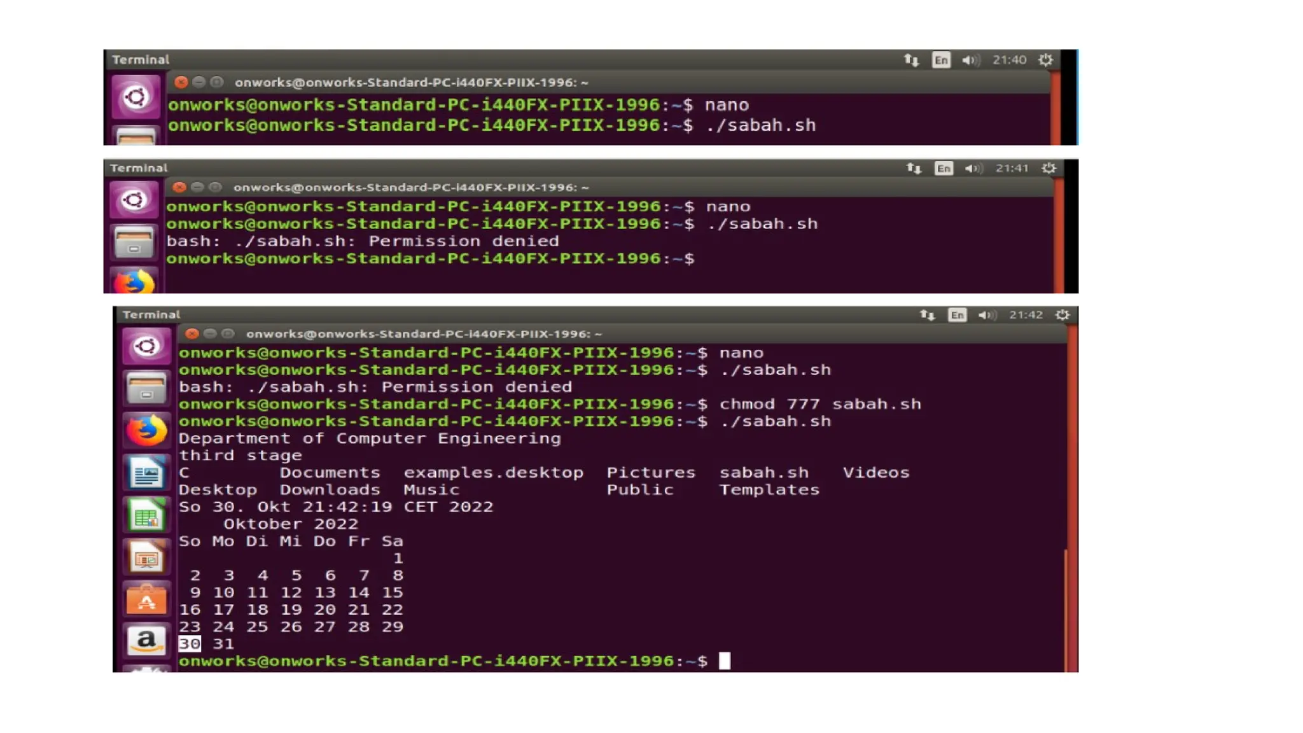Close the terminal window in 21:41 screenshot
This screenshot has width=1303, height=733.
[179, 187]
